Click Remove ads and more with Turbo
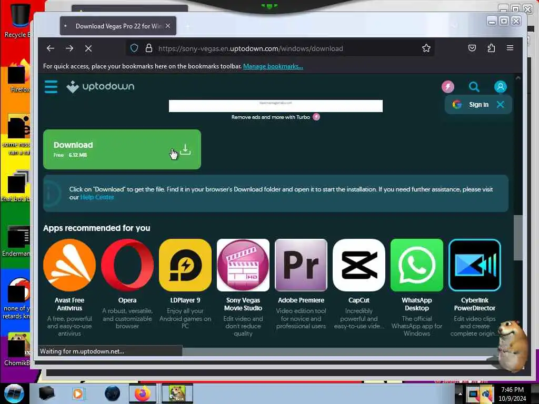 pyautogui.click(x=275, y=117)
